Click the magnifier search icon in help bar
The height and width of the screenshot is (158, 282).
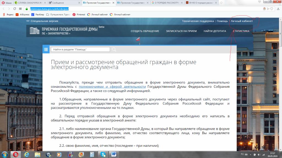pyautogui.click(x=114, y=49)
